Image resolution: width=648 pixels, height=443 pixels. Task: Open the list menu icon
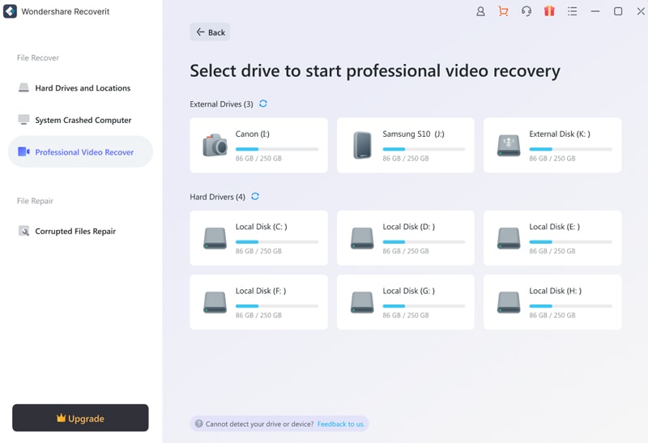point(572,11)
